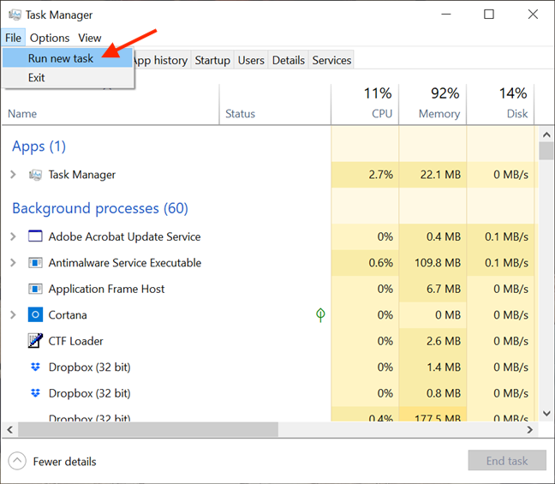555x484 pixels.
Task: Switch to the App history tab
Action: (x=161, y=60)
